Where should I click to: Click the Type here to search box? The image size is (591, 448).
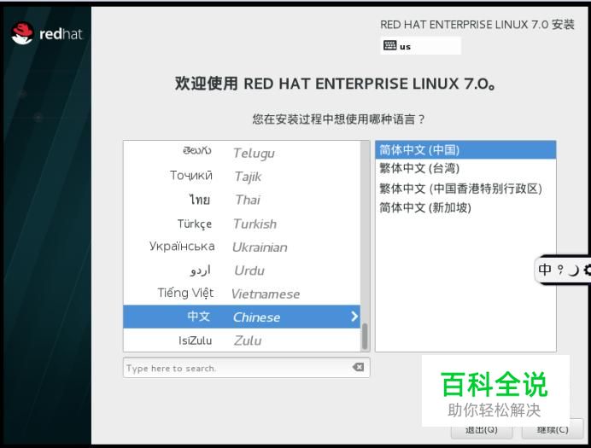247,368
